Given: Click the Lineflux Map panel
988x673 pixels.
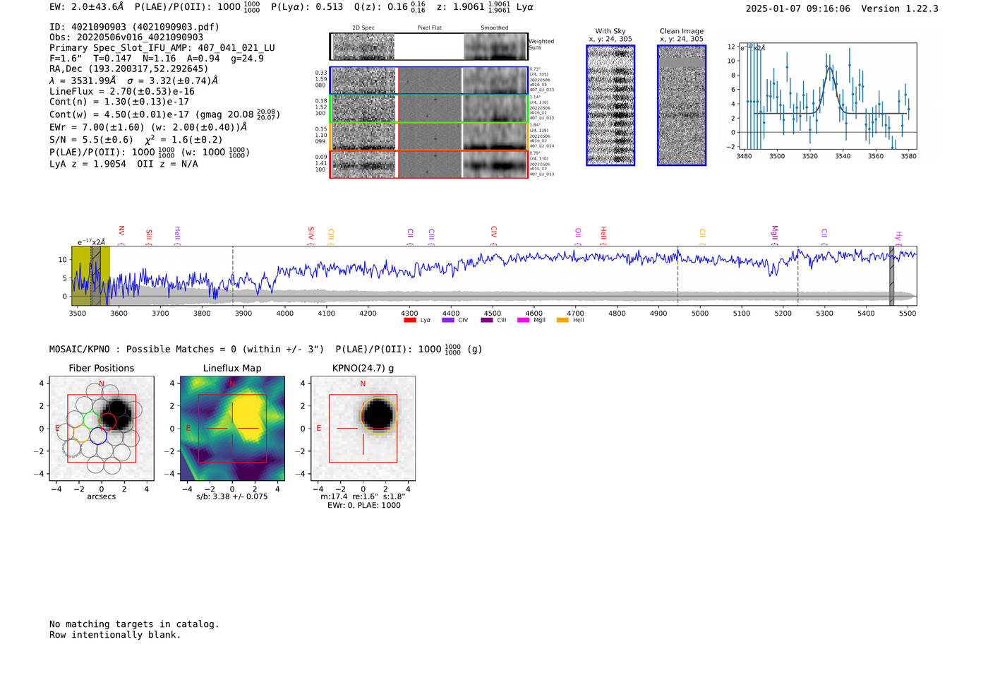Looking at the screenshot, I should click(232, 429).
